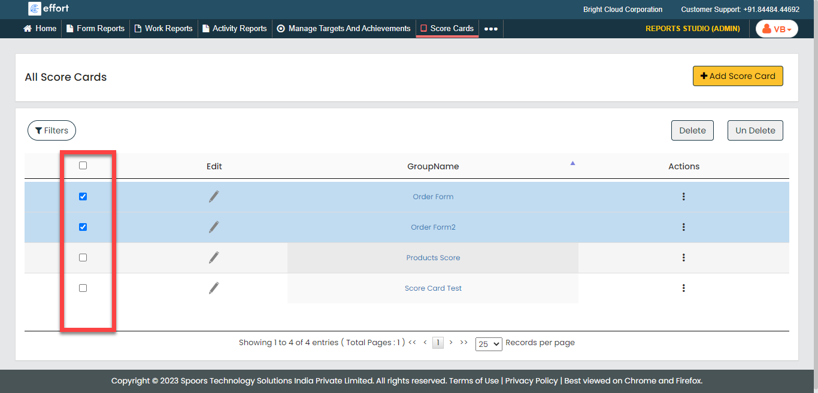Viewport: 818px width, 393px height.
Task: Click page number 1 in pagination
Action: click(438, 343)
